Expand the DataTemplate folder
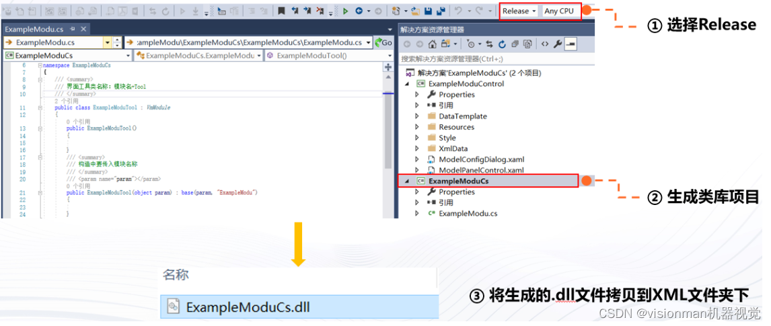This screenshot has width=771, height=326. (x=418, y=116)
